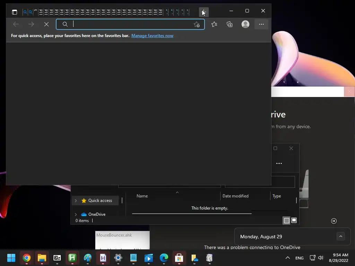355x266 pixels.
Task: Open Microsoft Edge from taskbar
Action: (x=164, y=258)
